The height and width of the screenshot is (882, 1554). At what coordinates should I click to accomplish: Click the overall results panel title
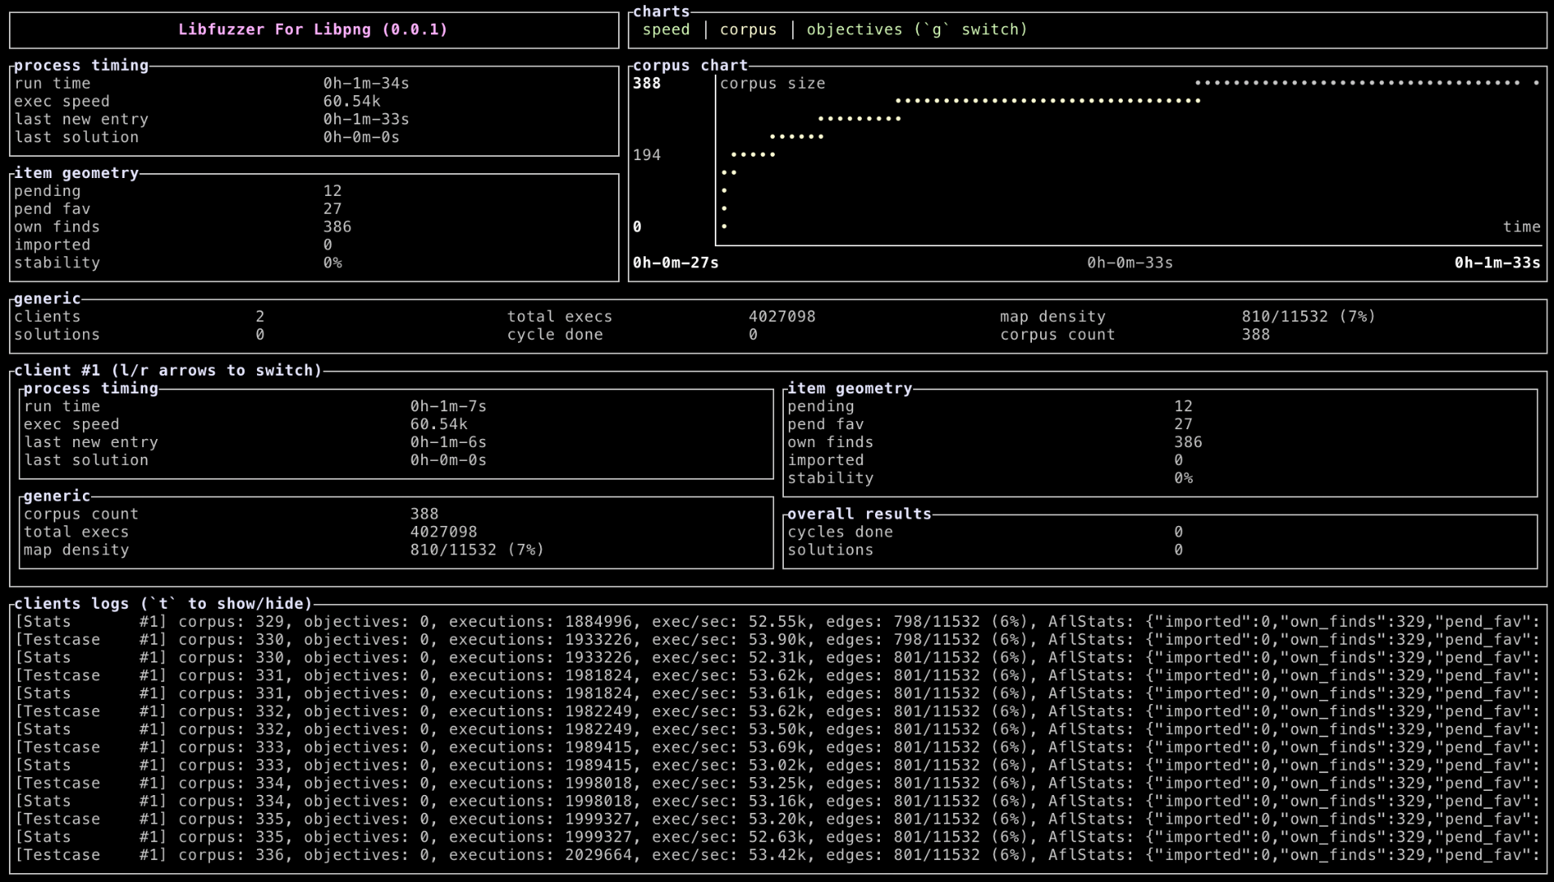[859, 515]
